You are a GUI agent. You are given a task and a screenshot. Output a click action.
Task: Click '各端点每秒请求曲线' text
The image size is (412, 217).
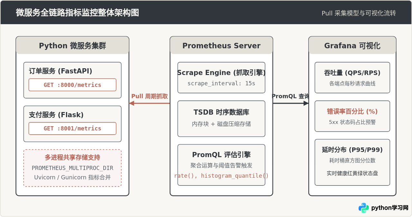pos(352,83)
